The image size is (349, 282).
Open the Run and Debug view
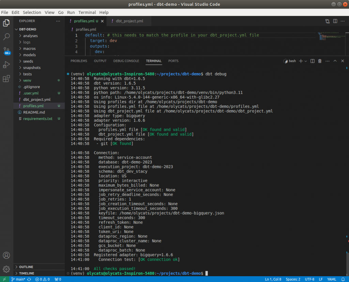point(6,65)
